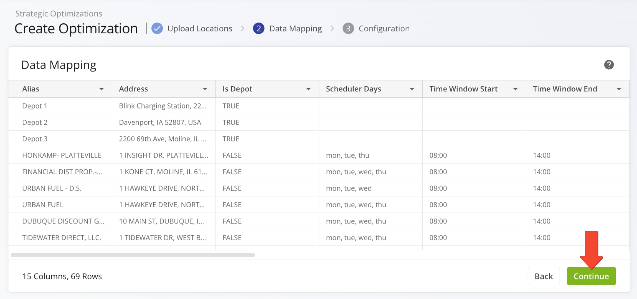637x299 pixels.
Task: Go to the Upload Locations step
Action: pos(200,29)
